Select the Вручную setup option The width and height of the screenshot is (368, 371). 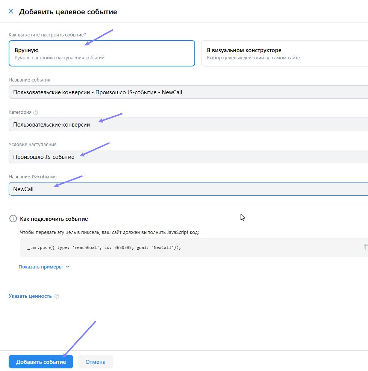click(x=101, y=53)
